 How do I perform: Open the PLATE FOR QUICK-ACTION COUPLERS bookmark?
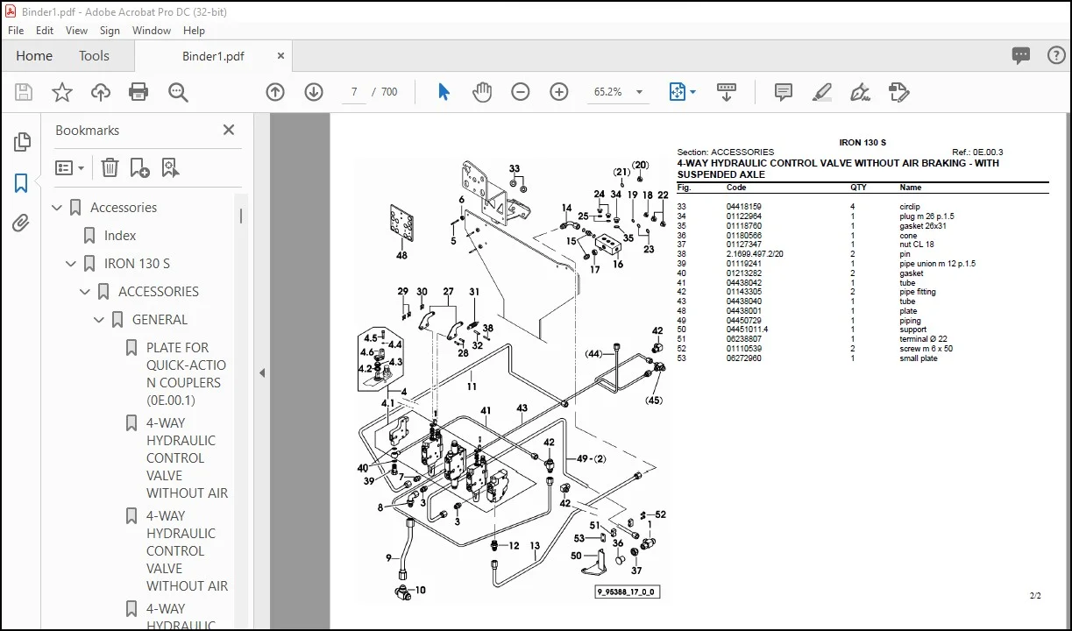[x=186, y=374]
